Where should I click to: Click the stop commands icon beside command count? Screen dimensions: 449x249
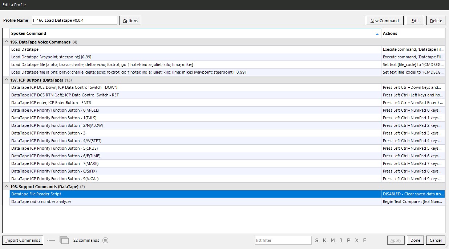[x=105, y=240]
